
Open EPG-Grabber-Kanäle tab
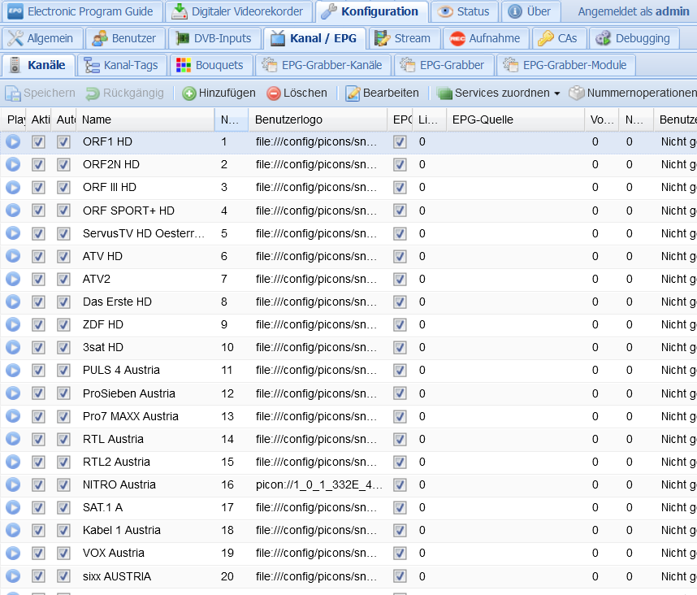tap(323, 65)
